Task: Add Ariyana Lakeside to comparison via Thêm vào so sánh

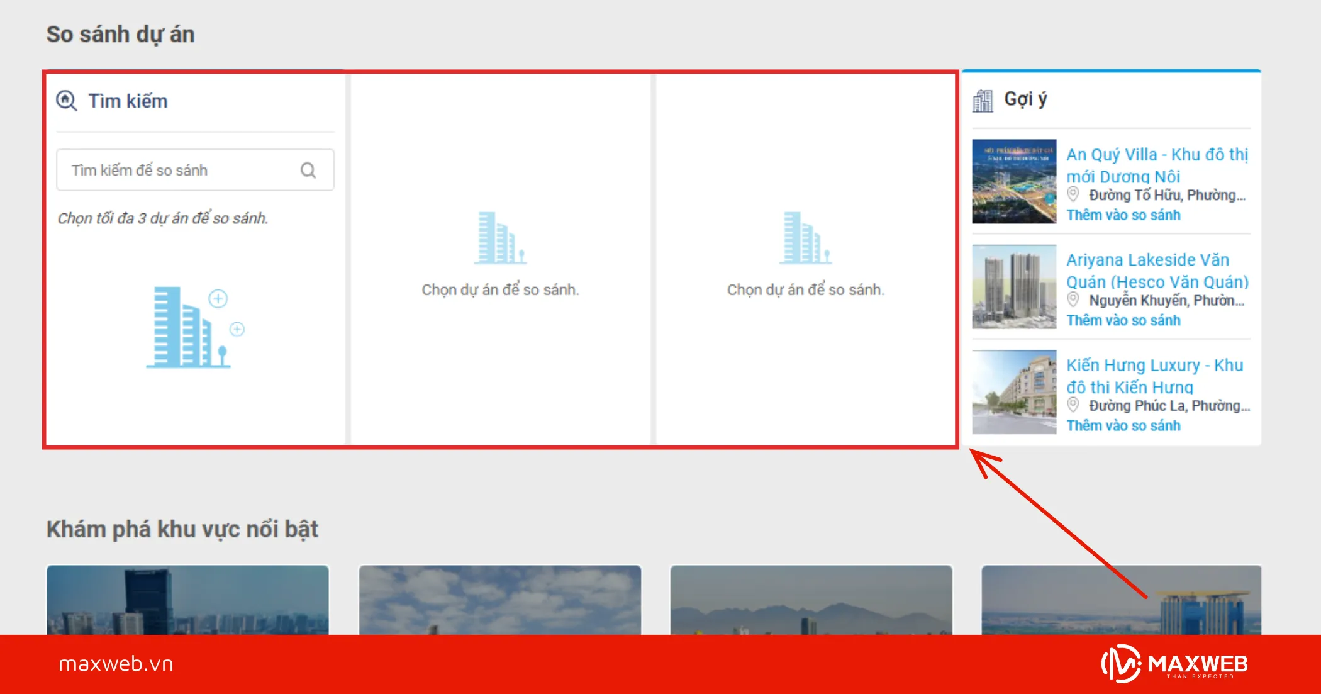Action: (x=1123, y=320)
